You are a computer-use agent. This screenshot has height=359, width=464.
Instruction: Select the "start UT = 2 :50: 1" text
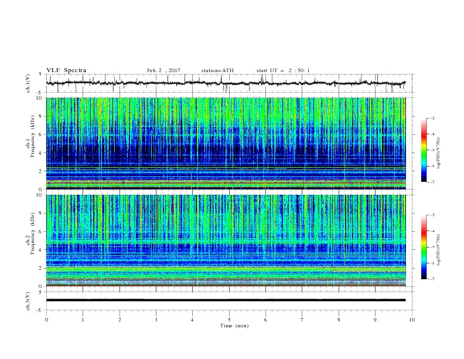coord(283,70)
